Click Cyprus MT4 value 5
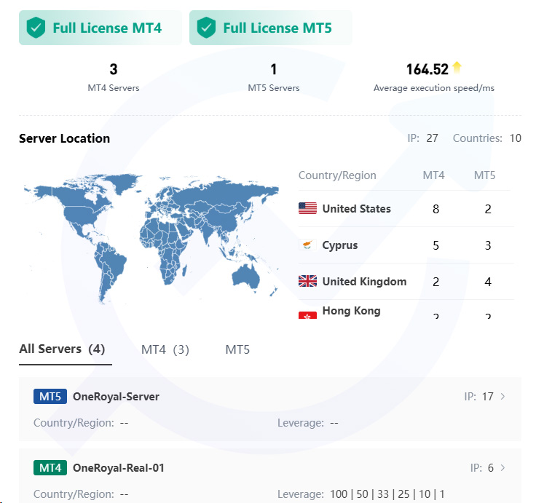 coord(435,245)
